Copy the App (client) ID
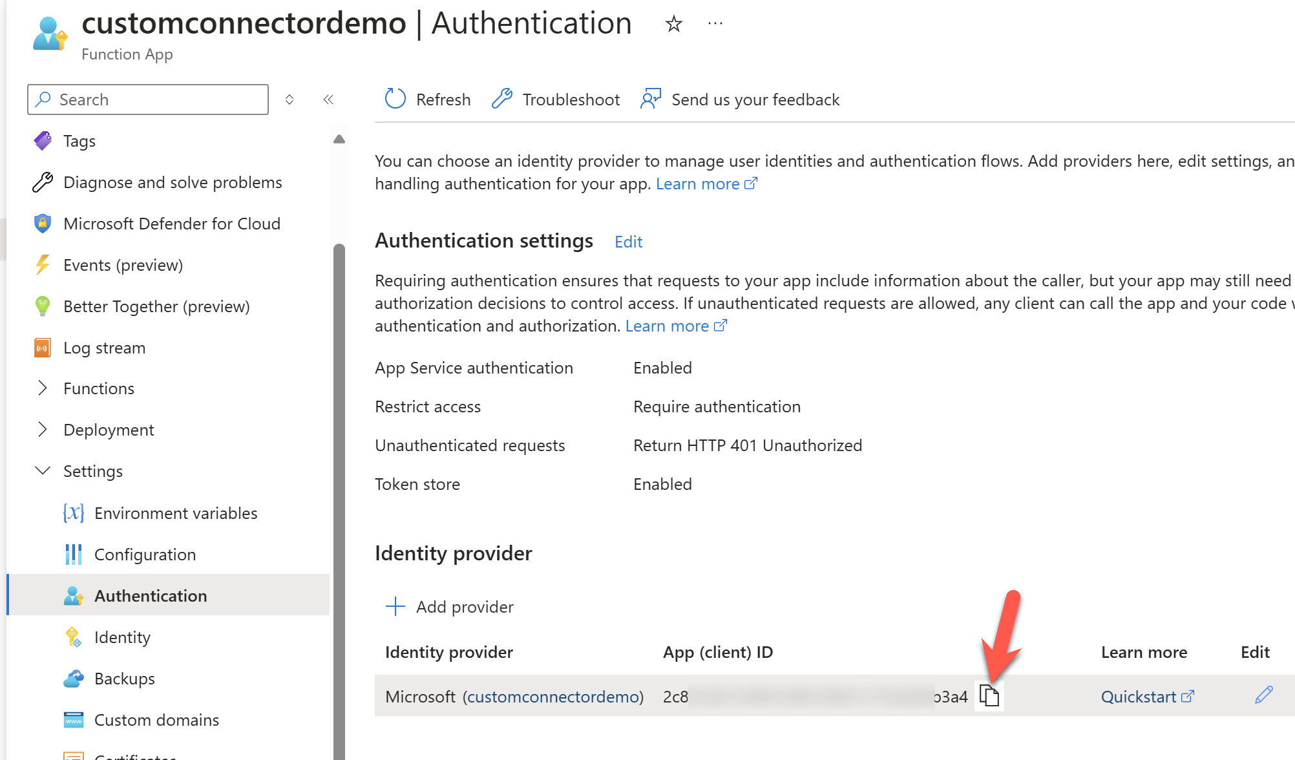The height and width of the screenshot is (760, 1295). point(991,696)
